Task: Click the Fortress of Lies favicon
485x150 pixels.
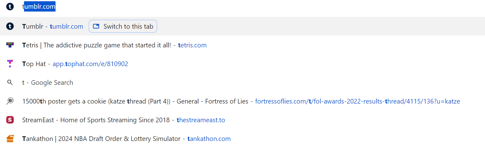Action: point(10,101)
